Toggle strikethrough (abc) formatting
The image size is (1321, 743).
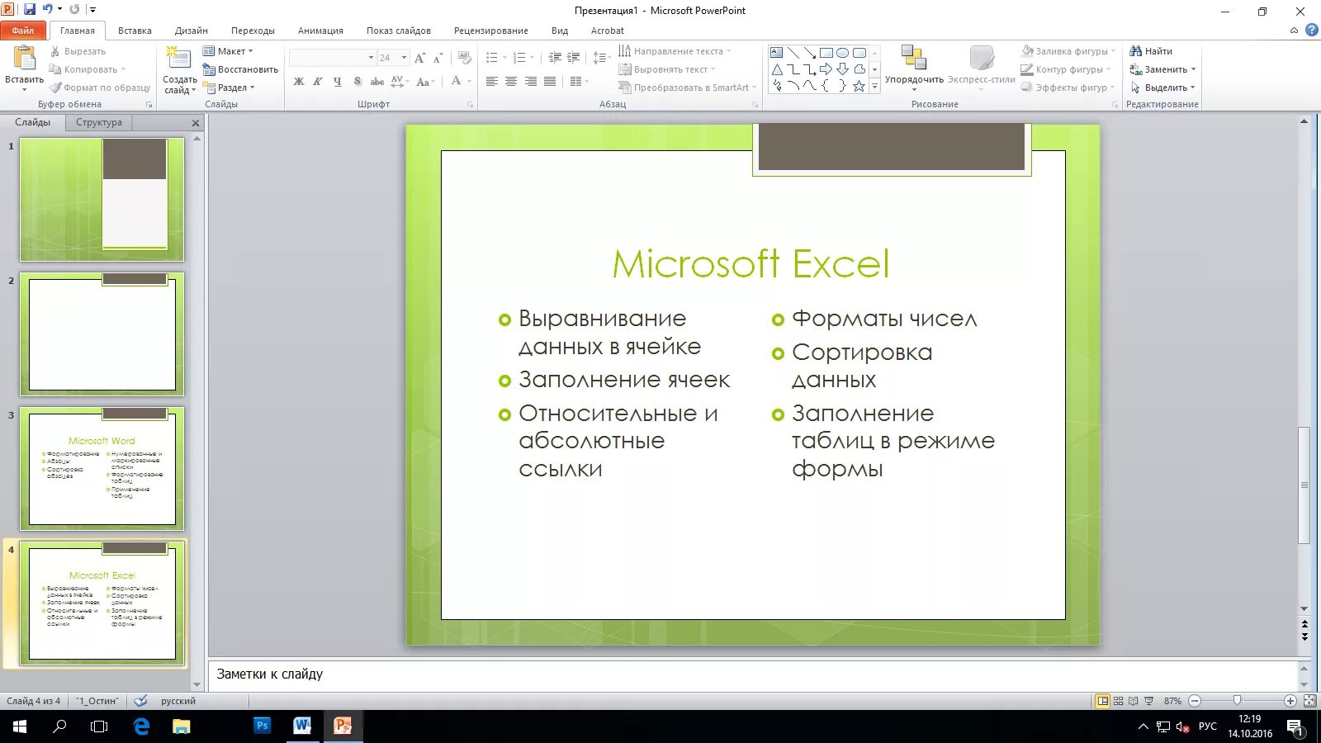pos(377,82)
